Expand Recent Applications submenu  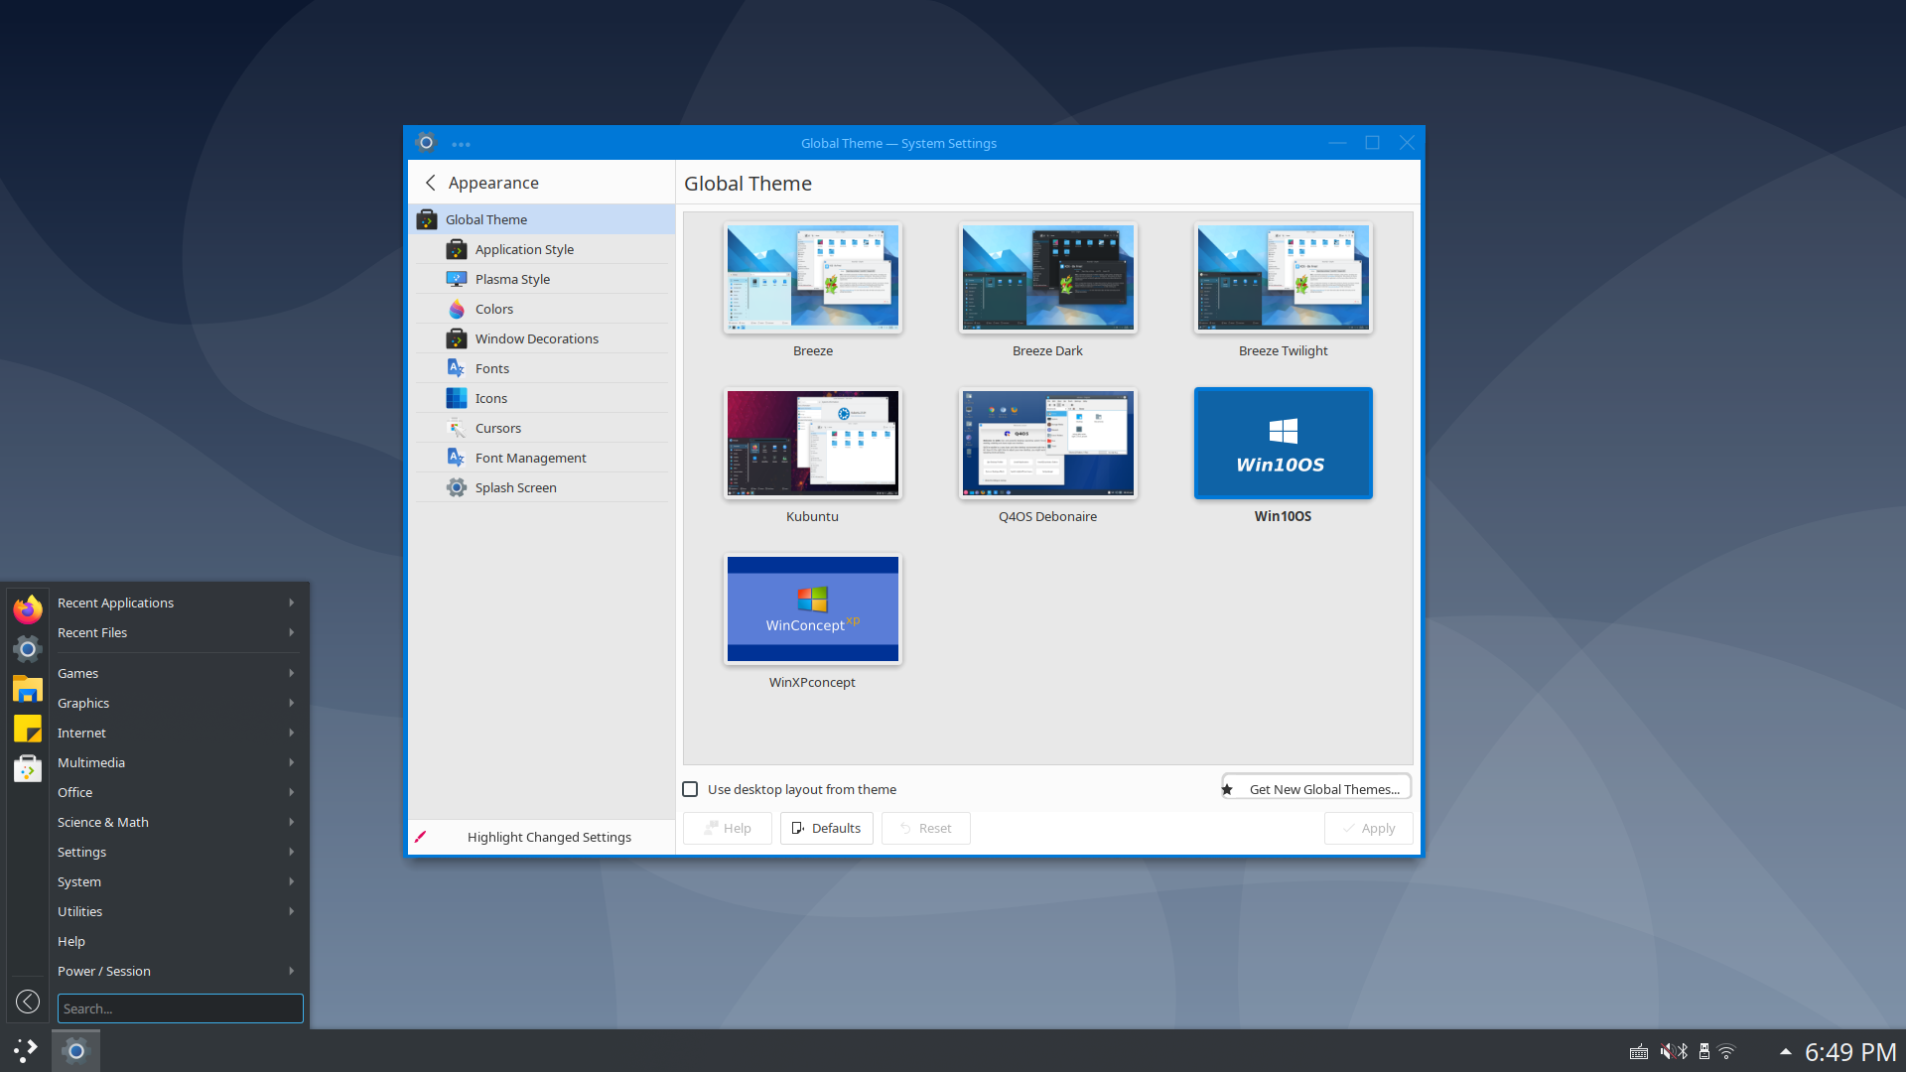pos(178,603)
